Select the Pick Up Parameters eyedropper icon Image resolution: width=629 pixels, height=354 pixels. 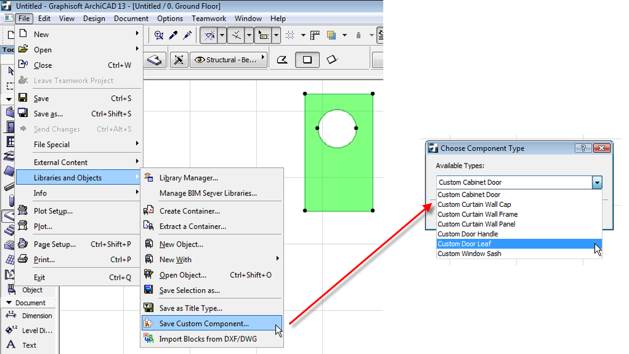[x=173, y=35]
